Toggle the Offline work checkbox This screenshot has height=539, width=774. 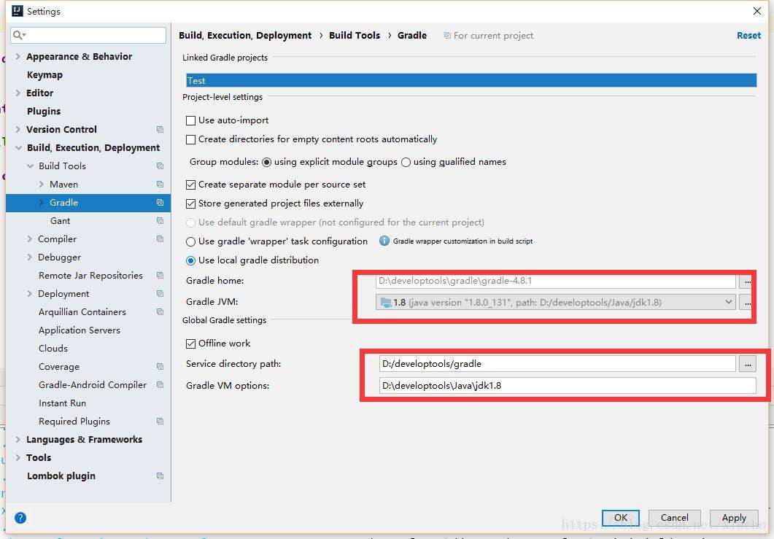[x=190, y=344]
